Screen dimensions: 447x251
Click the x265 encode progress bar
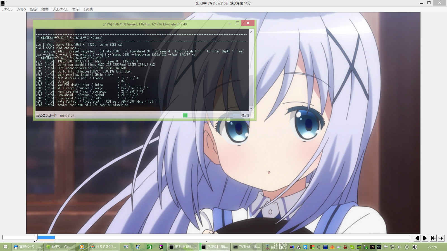coord(208,115)
